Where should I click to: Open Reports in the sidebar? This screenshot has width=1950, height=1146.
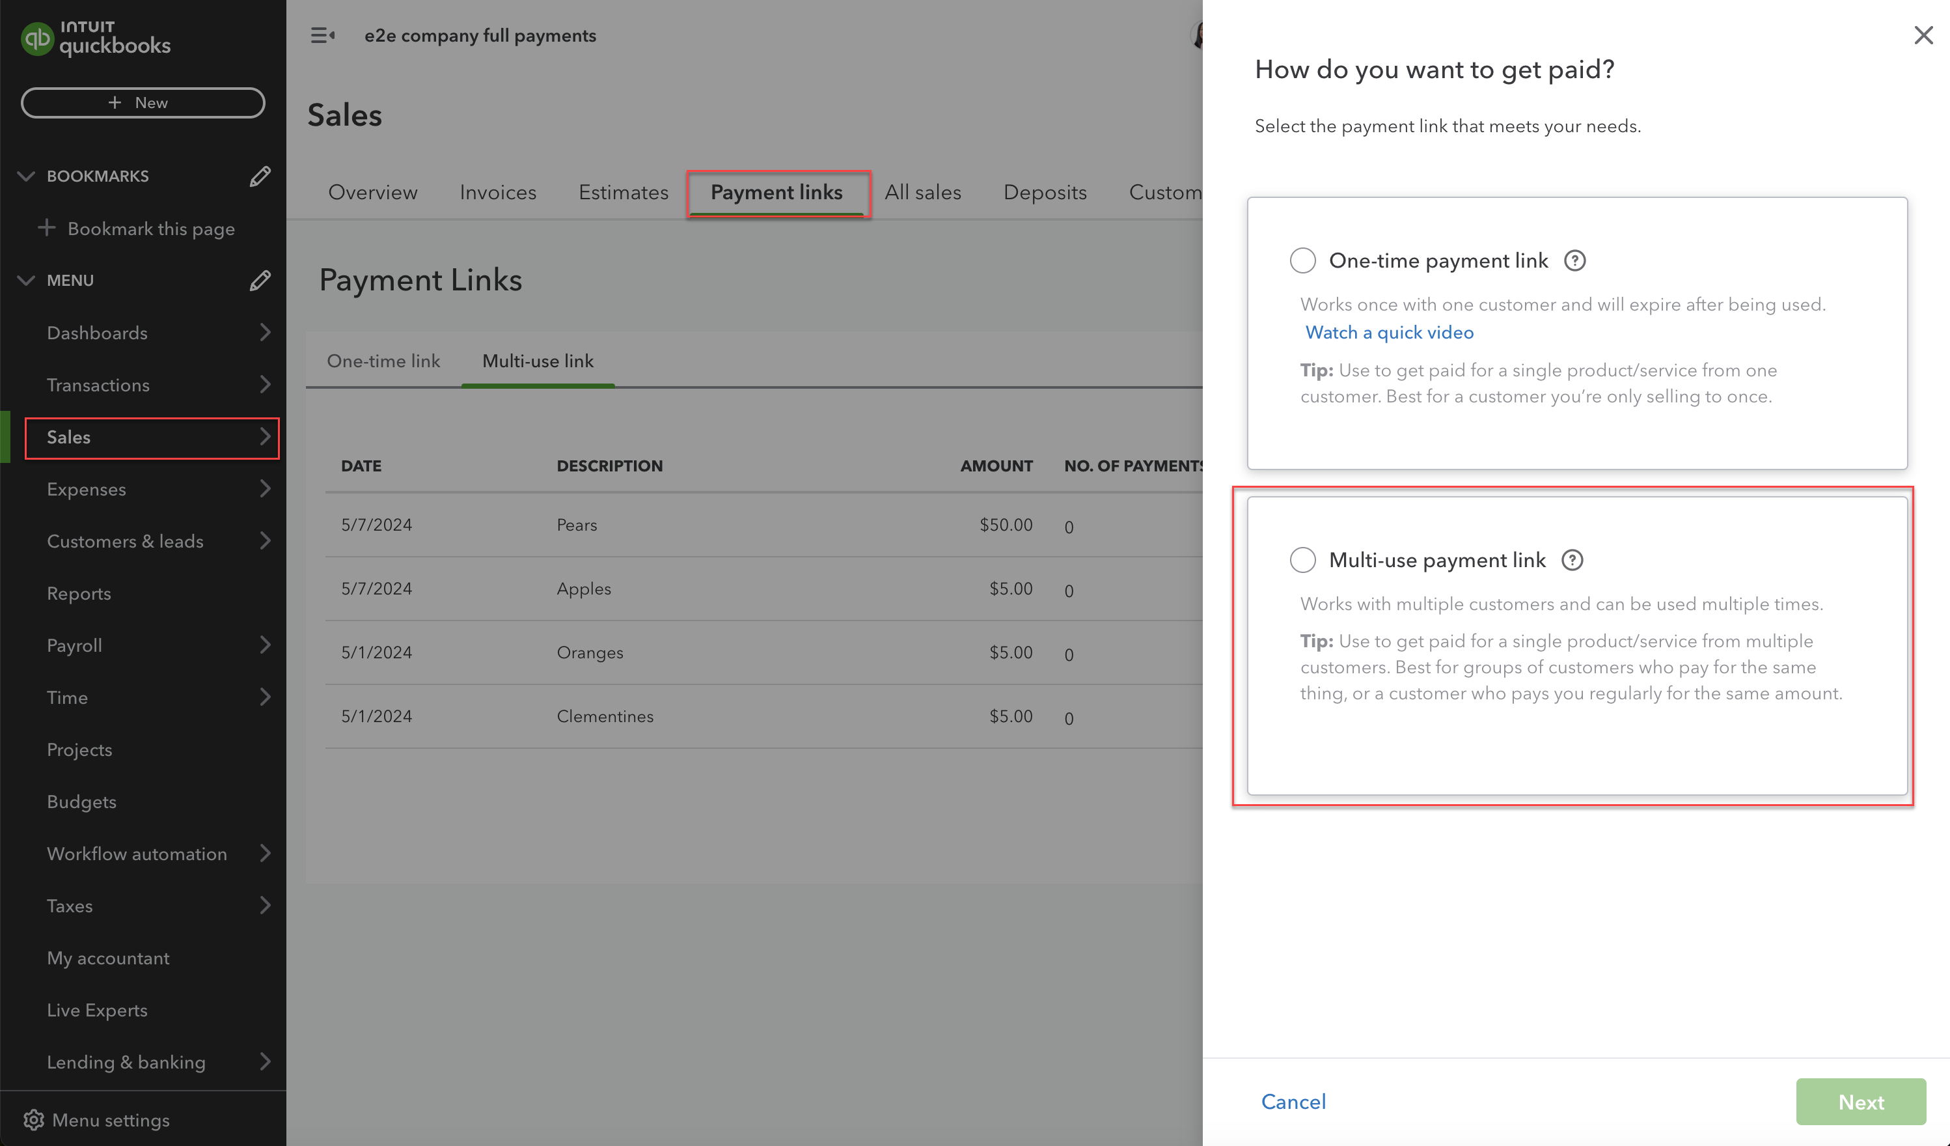(79, 593)
